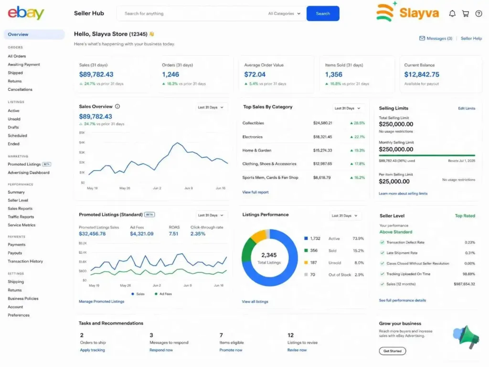Click the blue Active legend swatch
The height and width of the screenshot is (367, 489).
click(x=306, y=238)
